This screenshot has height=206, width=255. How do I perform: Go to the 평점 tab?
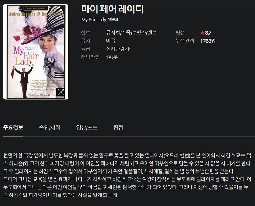(118, 127)
